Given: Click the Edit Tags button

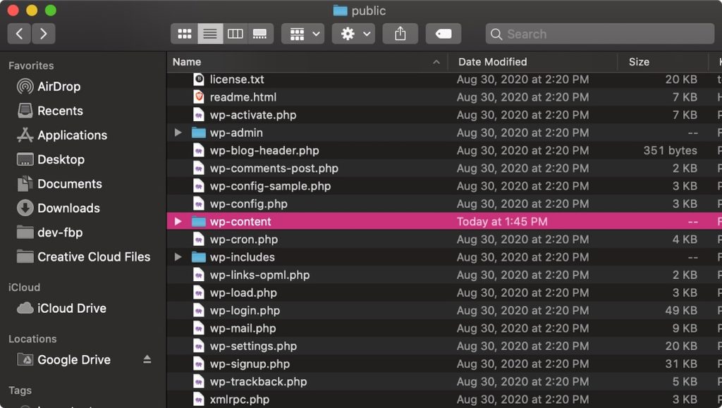Looking at the screenshot, I should coord(443,34).
